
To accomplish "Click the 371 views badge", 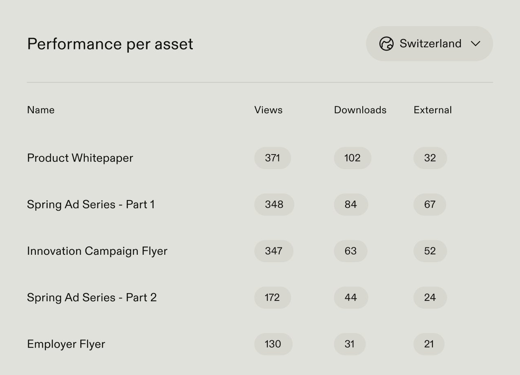I will click(272, 158).
